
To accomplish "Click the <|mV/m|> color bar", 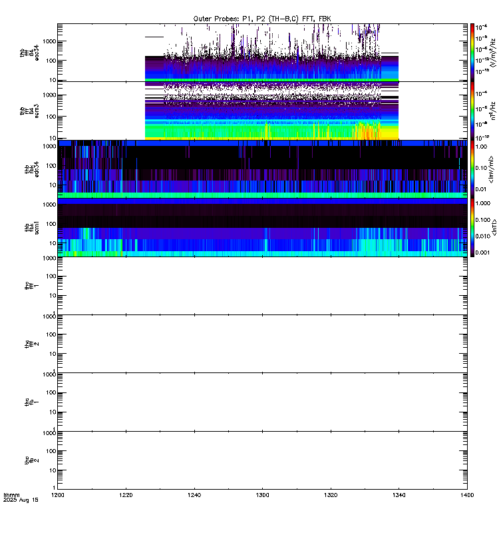I will tap(472, 169).
